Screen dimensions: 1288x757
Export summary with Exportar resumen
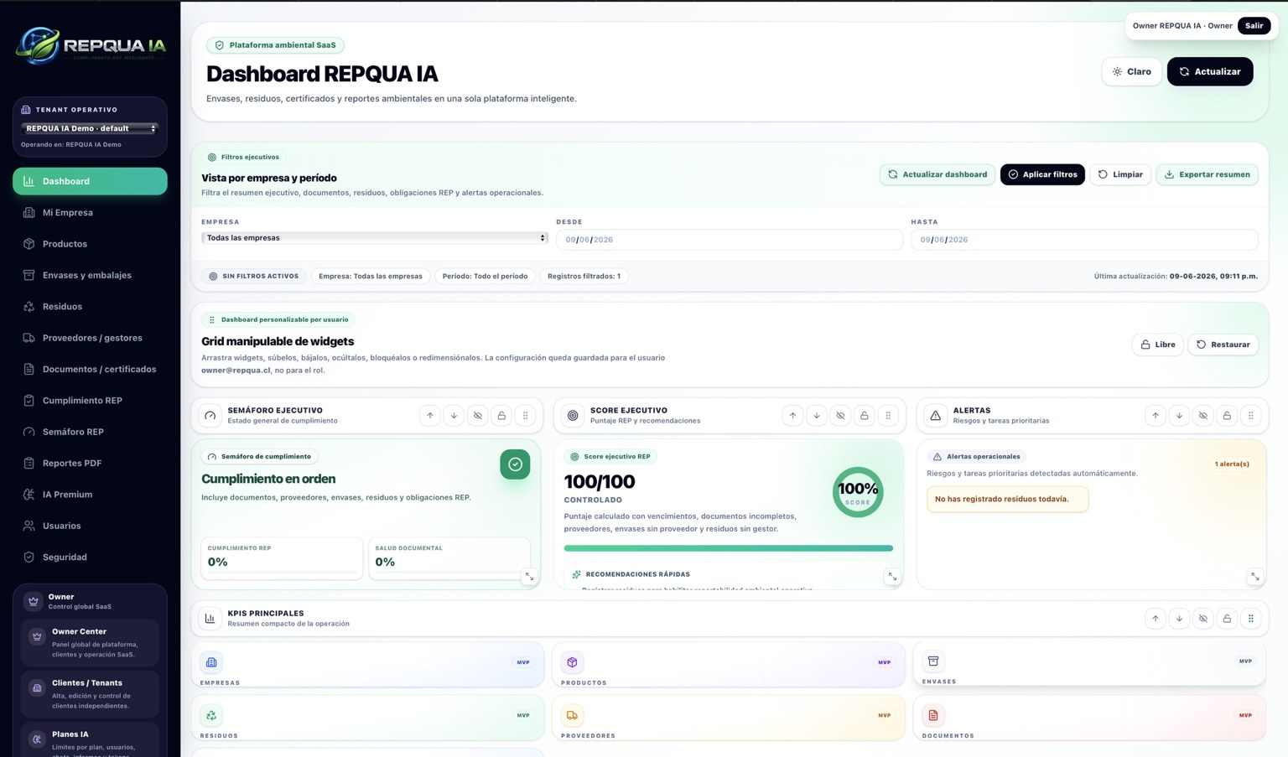pos(1207,174)
